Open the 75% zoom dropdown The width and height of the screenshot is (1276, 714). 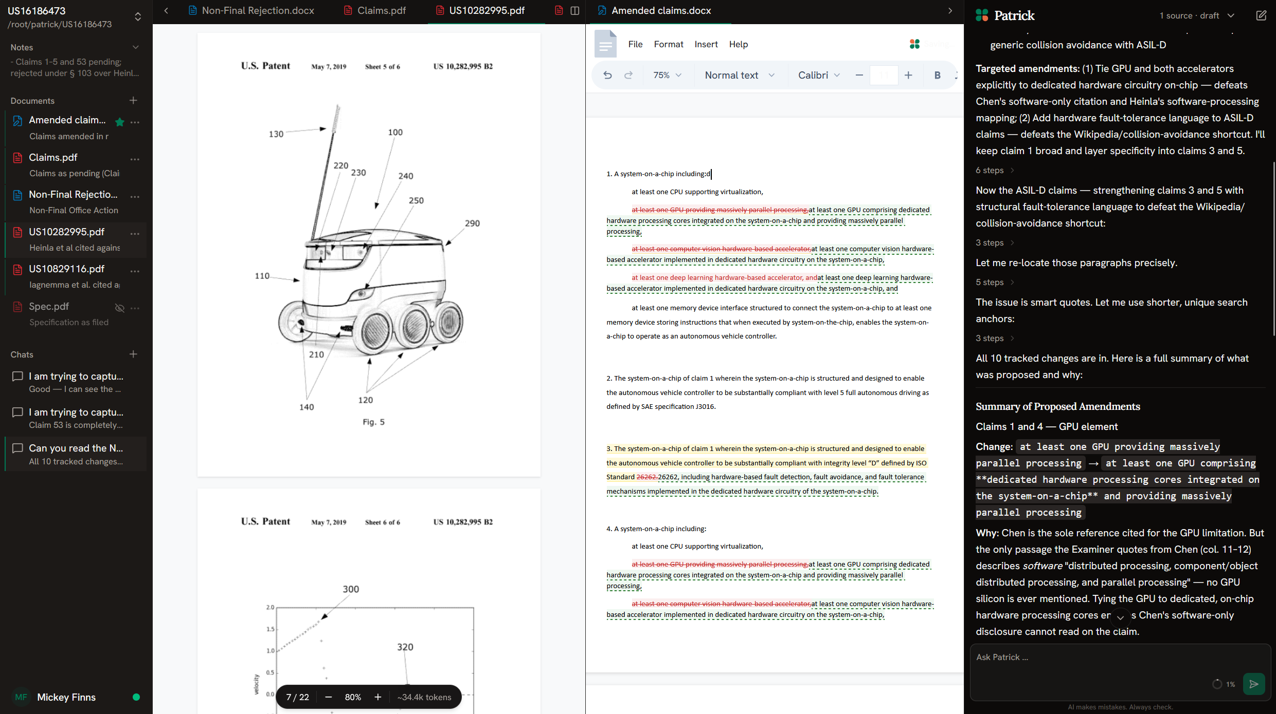[667, 75]
